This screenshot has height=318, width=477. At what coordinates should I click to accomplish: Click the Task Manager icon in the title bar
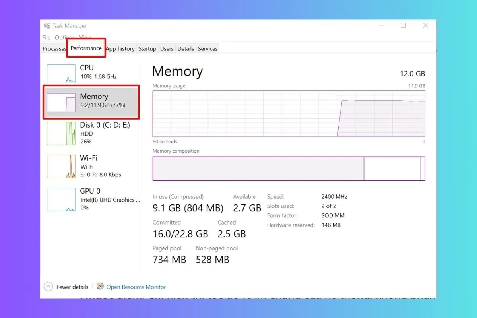tap(48, 25)
